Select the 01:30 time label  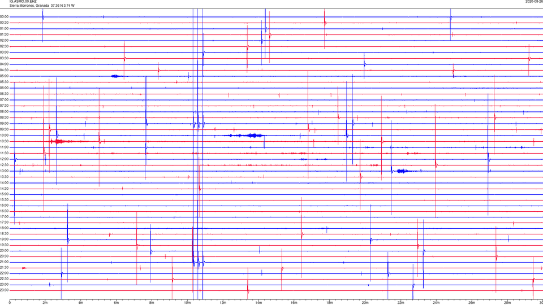coord(4,34)
